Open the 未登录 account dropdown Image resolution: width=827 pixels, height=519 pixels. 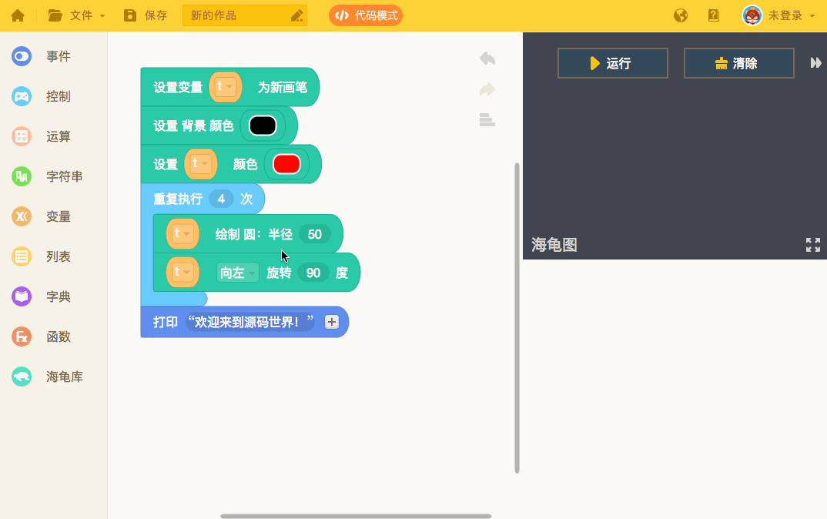pyautogui.click(x=778, y=15)
